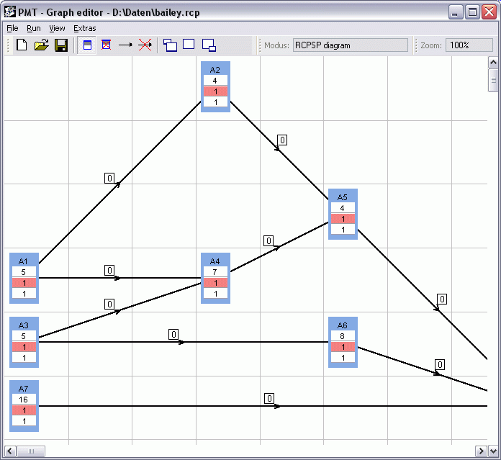This screenshot has width=501, height=460.
Task: Click the rectangle with small box icon
Action: click(x=209, y=45)
